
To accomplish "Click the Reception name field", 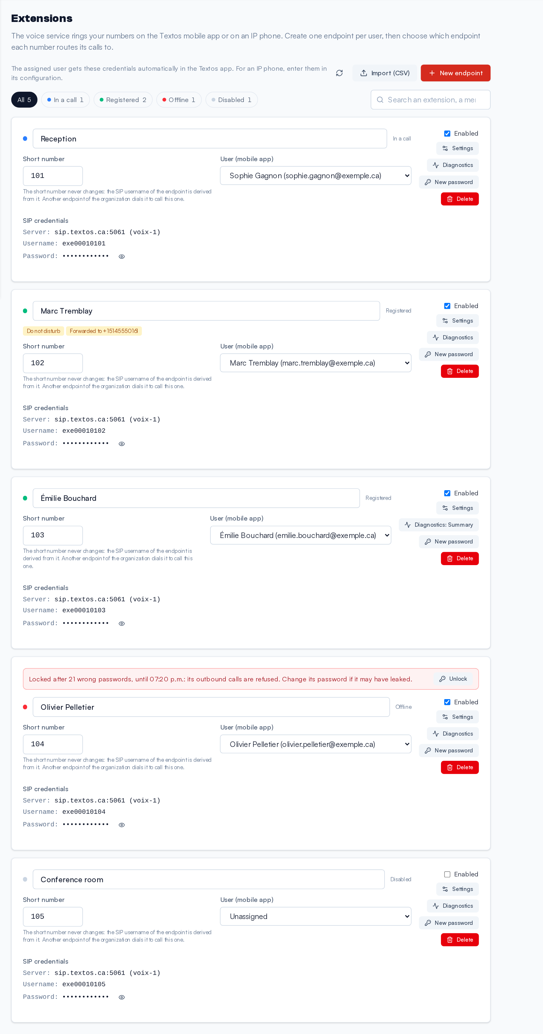I will pos(210,139).
